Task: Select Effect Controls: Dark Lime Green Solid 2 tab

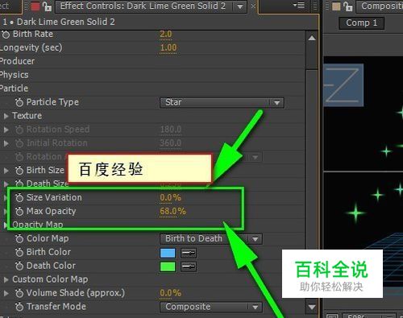Action: pos(143,6)
